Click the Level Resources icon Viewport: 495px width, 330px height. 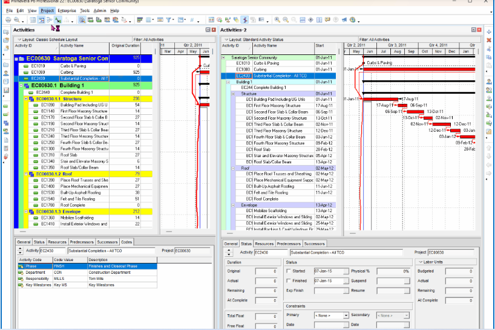click(x=228, y=20)
